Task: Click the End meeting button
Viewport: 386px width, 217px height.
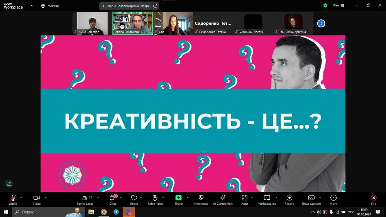Action: coord(373,199)
